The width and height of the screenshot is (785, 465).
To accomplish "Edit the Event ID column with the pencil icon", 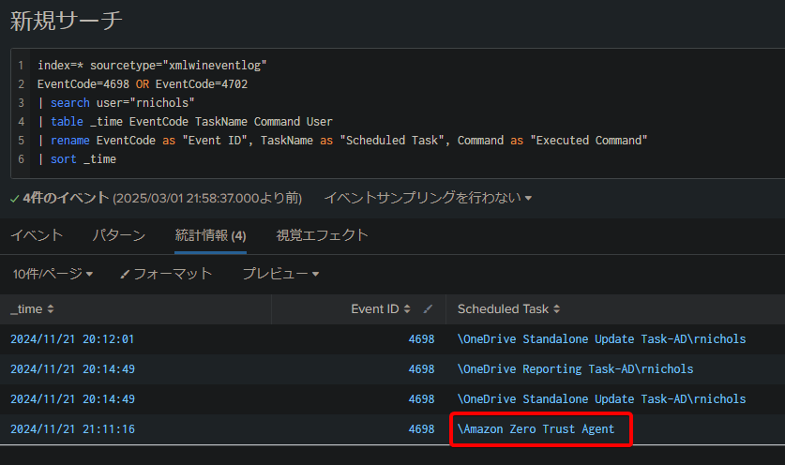I will (428, 309).
